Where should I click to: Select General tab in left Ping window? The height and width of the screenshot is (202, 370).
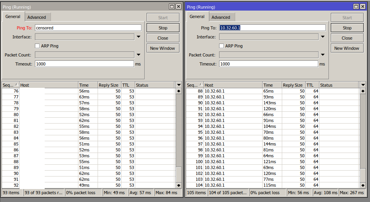[13, 16]
